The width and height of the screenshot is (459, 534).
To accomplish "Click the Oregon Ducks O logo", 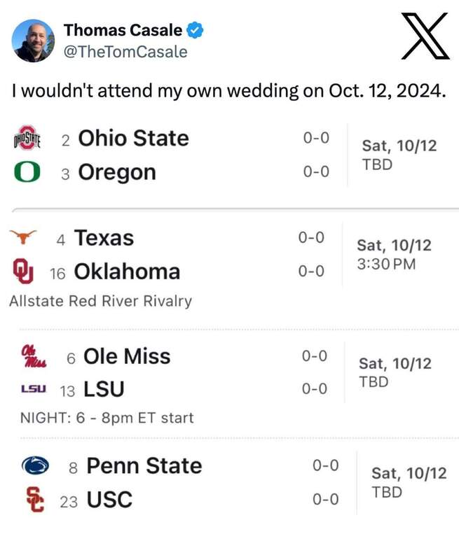I will [x=27, y=171].
